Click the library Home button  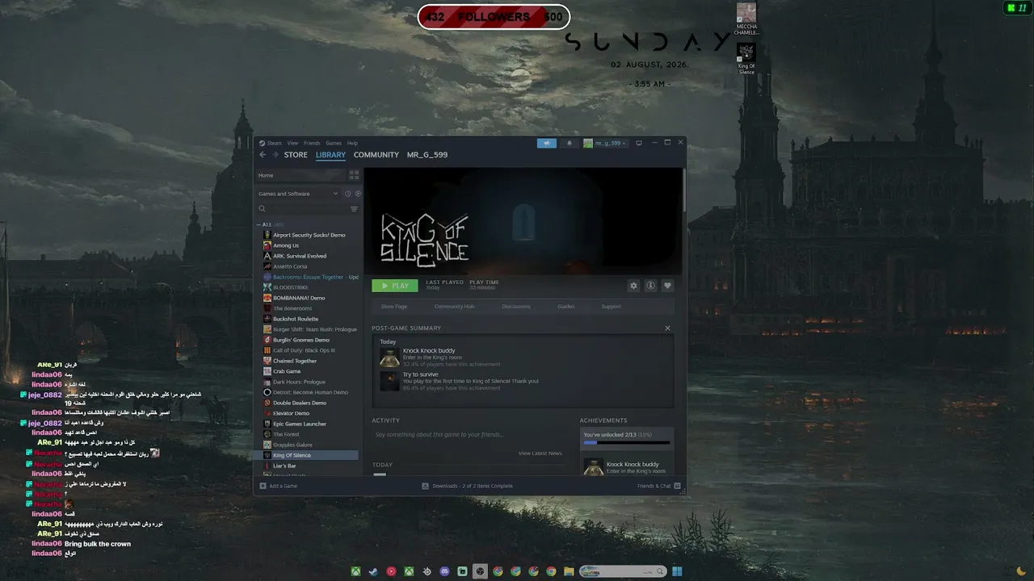click(x=301, y=175)
